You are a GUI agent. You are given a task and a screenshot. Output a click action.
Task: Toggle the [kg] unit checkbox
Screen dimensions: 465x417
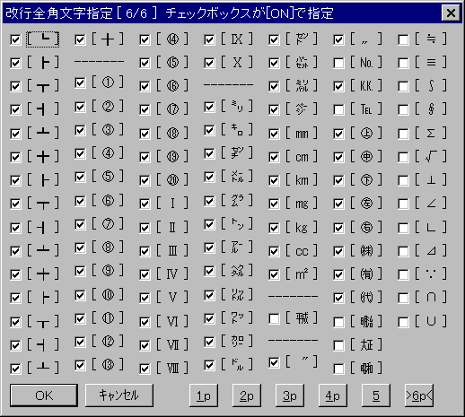(x=274, y=228)
